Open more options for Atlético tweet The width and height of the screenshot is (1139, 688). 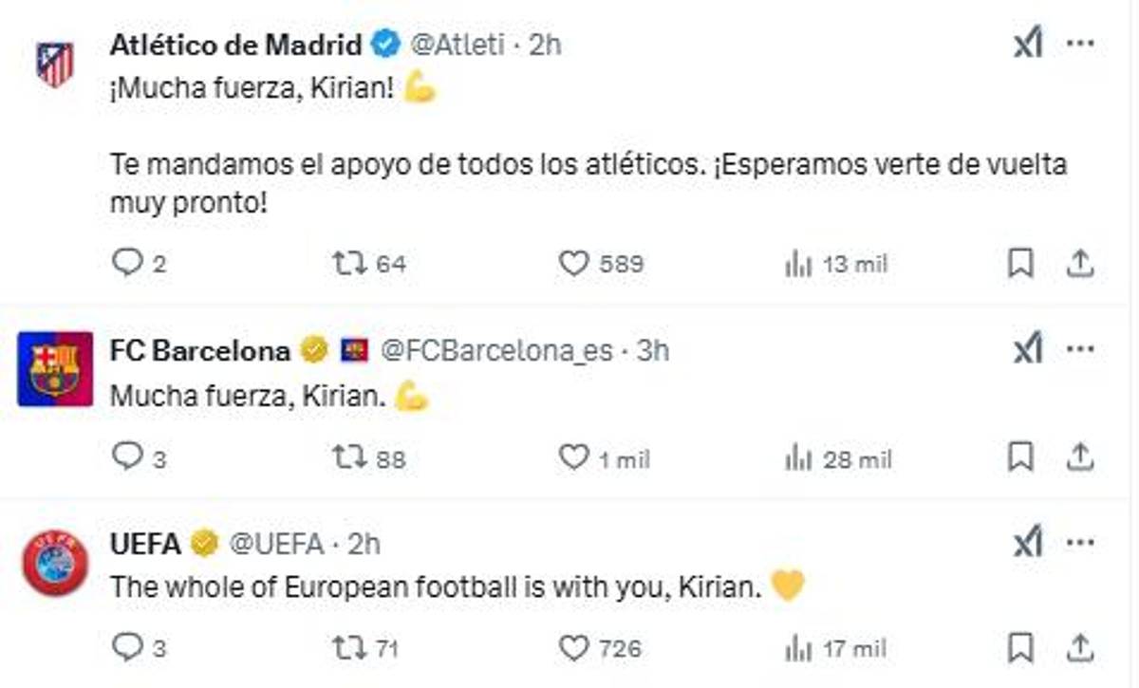coord(1080,44)
